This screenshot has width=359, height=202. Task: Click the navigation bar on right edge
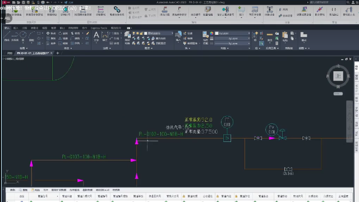coord(349,121)
